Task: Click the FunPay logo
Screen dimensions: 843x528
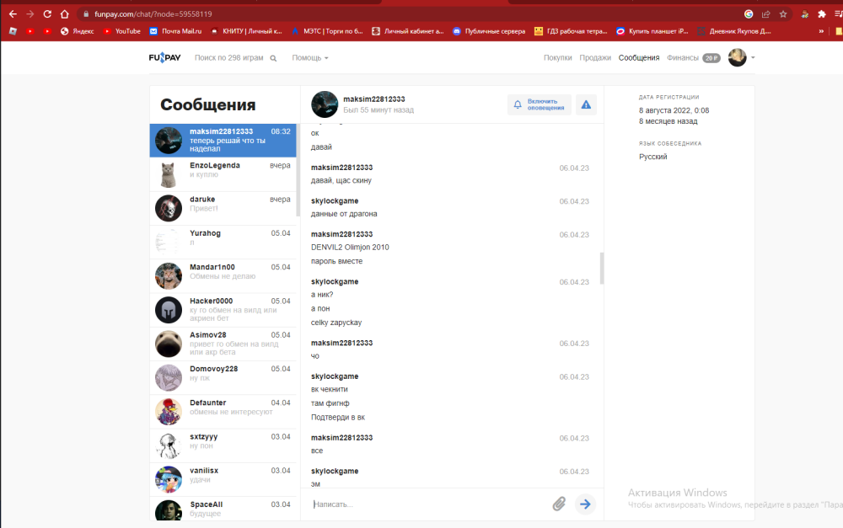Action: 164,57
